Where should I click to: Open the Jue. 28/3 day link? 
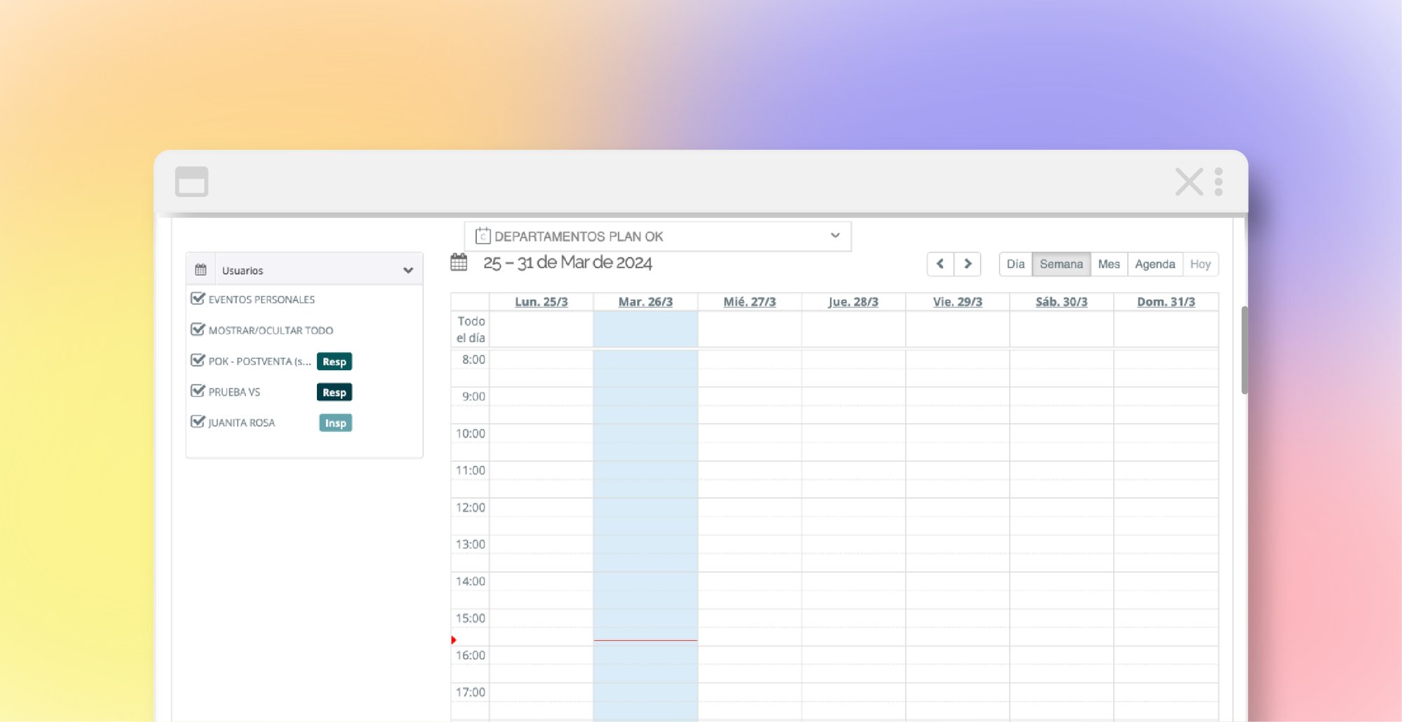click(x=853, y=302)
